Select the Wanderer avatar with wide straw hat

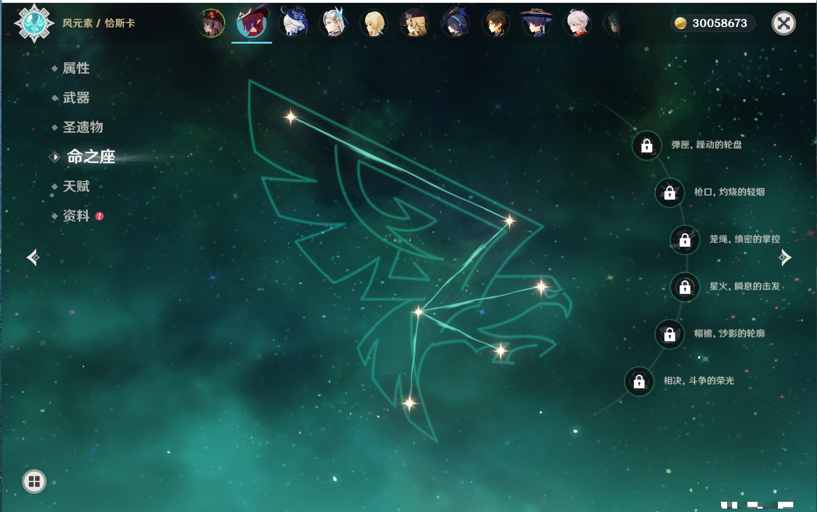pyautogui.click(x=536, y=23)
